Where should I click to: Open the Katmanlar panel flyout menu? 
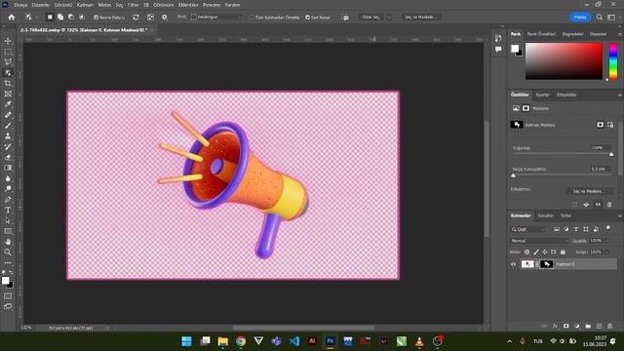pyautogui.click(x=620, y=215)
